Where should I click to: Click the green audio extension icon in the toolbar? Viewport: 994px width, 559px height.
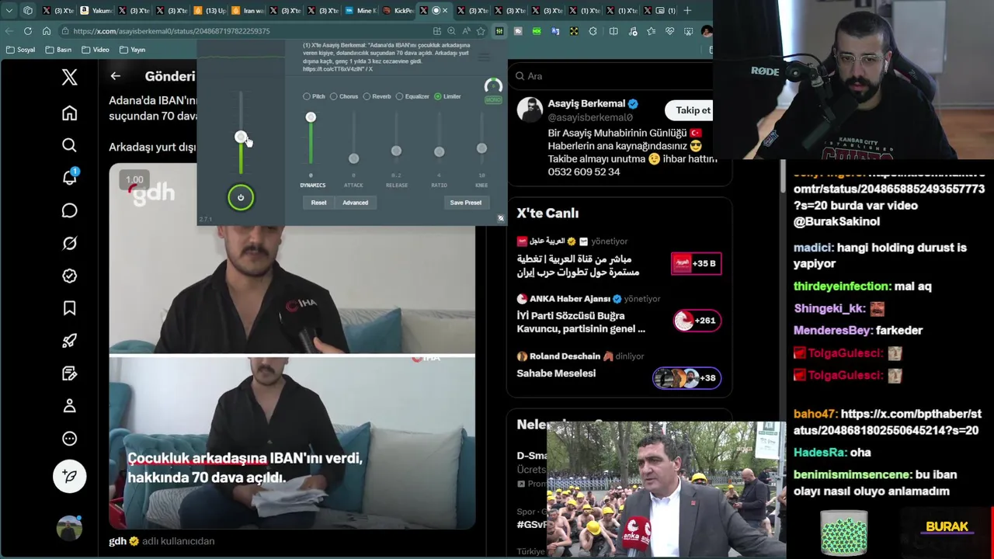coord(499,31)
